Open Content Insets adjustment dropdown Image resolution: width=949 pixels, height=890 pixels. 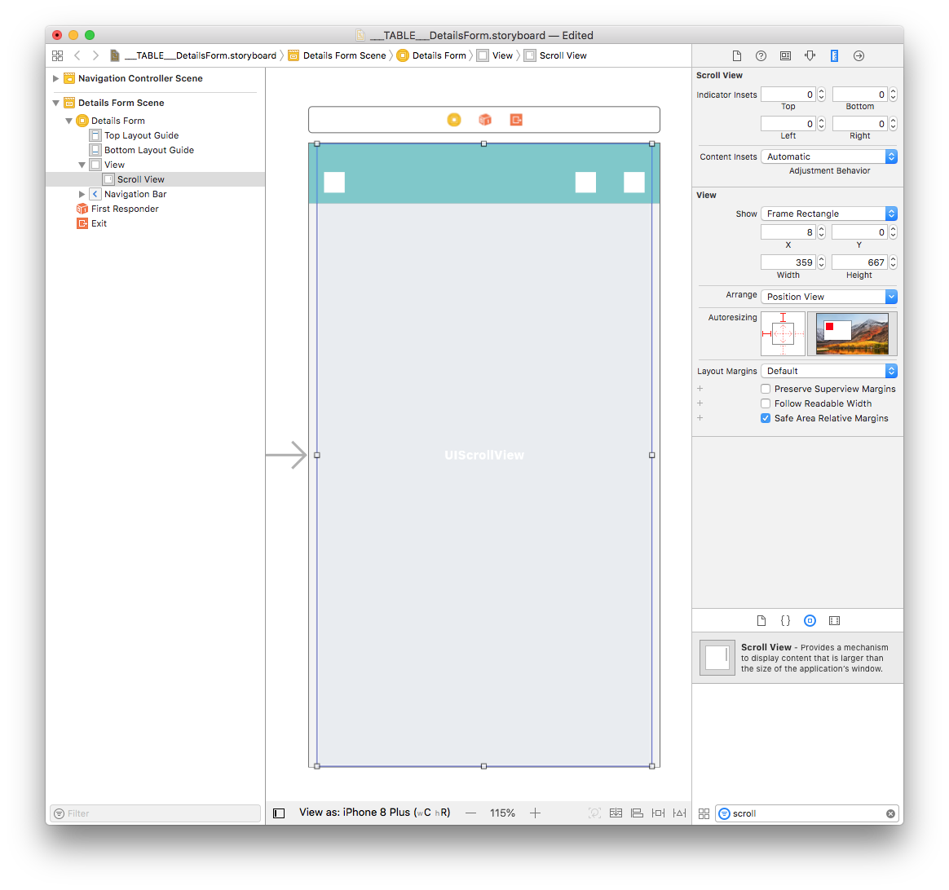point(828,156)
